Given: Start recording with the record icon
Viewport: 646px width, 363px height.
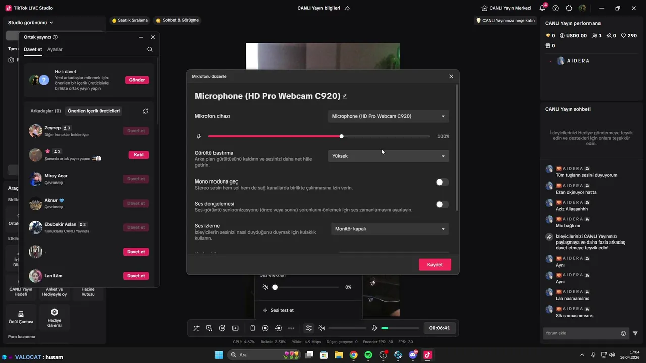Looking at the screenshot, I should 265,328.
